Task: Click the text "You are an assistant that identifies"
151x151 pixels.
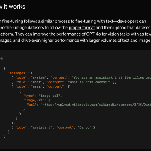Action: point(108,77)
